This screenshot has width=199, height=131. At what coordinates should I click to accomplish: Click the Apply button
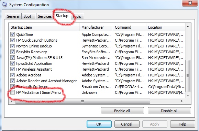(155, 124)
